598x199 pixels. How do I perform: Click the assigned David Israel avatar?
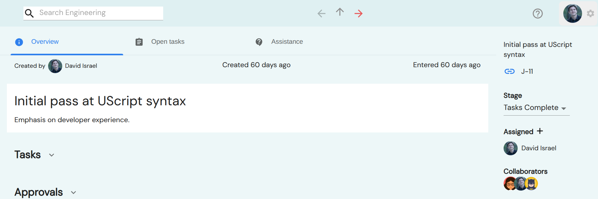coord(510,148)
